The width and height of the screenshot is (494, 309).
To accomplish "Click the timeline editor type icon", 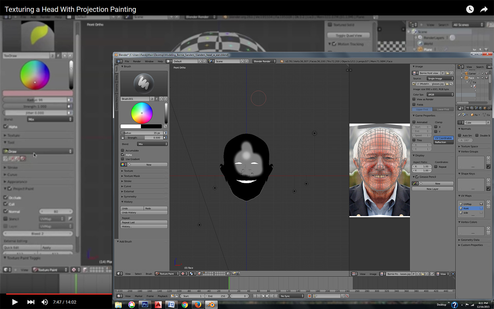I will (x=119, y=296).
